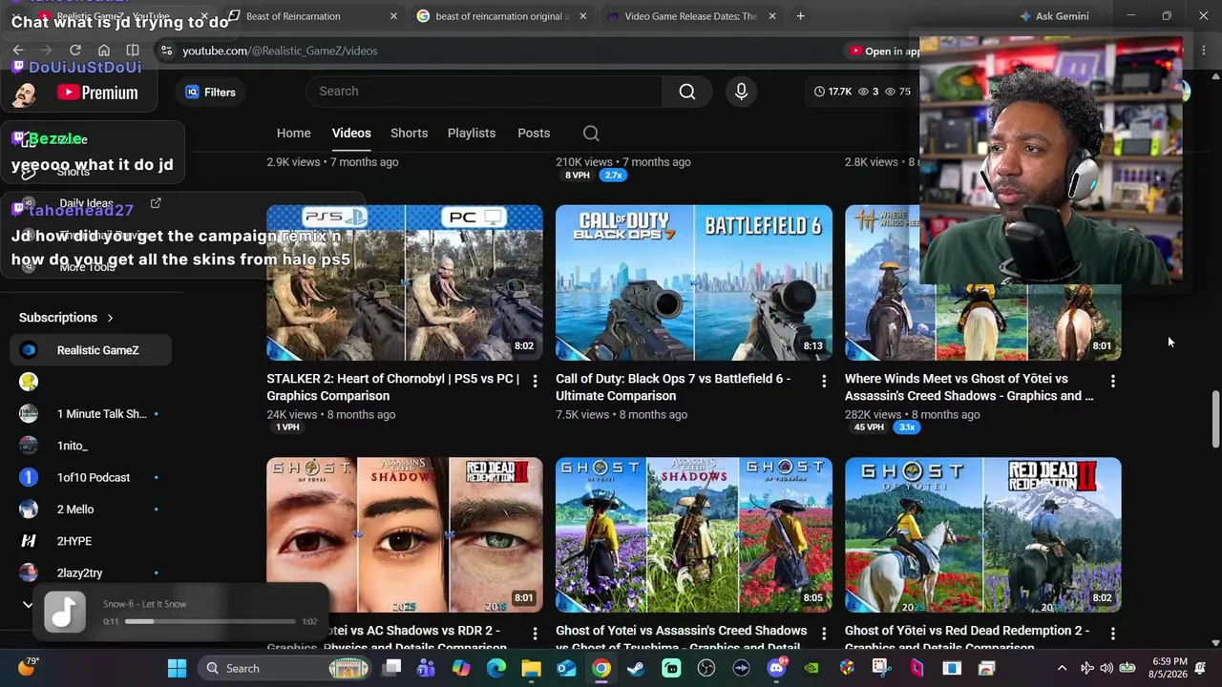The height and width of the screenshot is (687, 1222).
Task: Open File Explorer from the taskbar
Action: pyautogui.click(x=531, y=668)
